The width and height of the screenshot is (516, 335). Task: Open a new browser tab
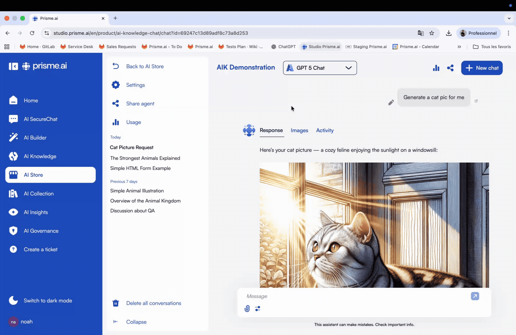pyautogui.click(x=115, y=18)
